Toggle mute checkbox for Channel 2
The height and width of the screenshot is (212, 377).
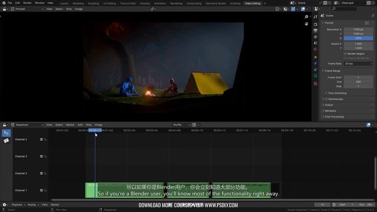[x=41, y=173]
